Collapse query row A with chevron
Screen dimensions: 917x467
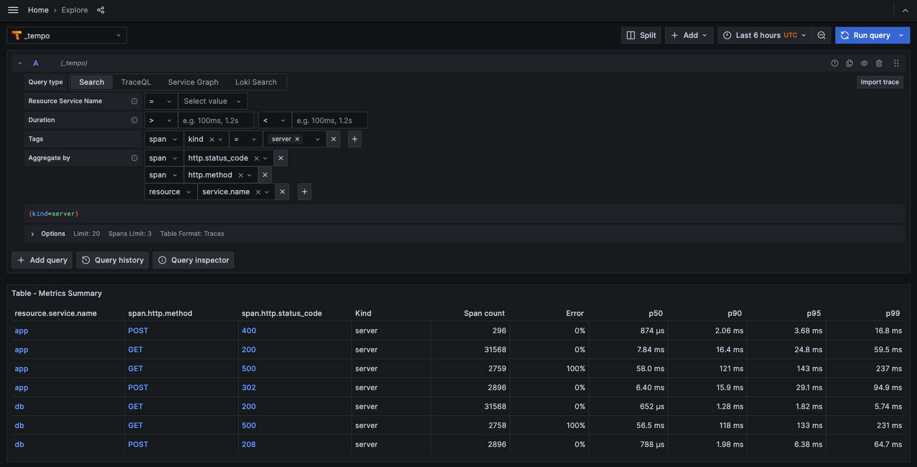tap(20, 63)
